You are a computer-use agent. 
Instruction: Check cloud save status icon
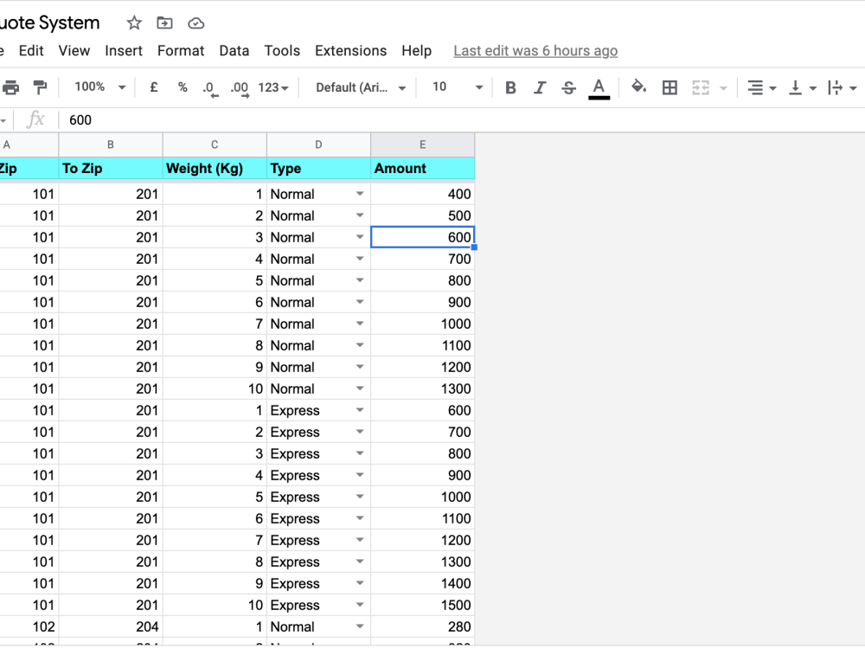[x=195, y=23]
